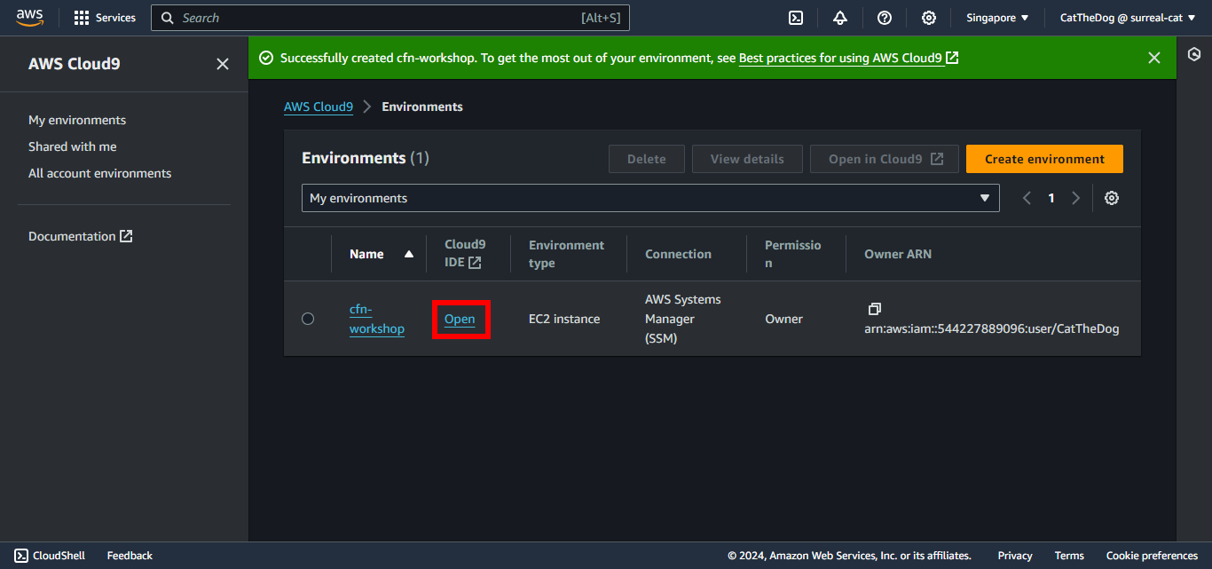Viewport: 1212px width, 569px height.
Task: Close the AWS Cloud9 side panel
Action: [x=223, y=64]
